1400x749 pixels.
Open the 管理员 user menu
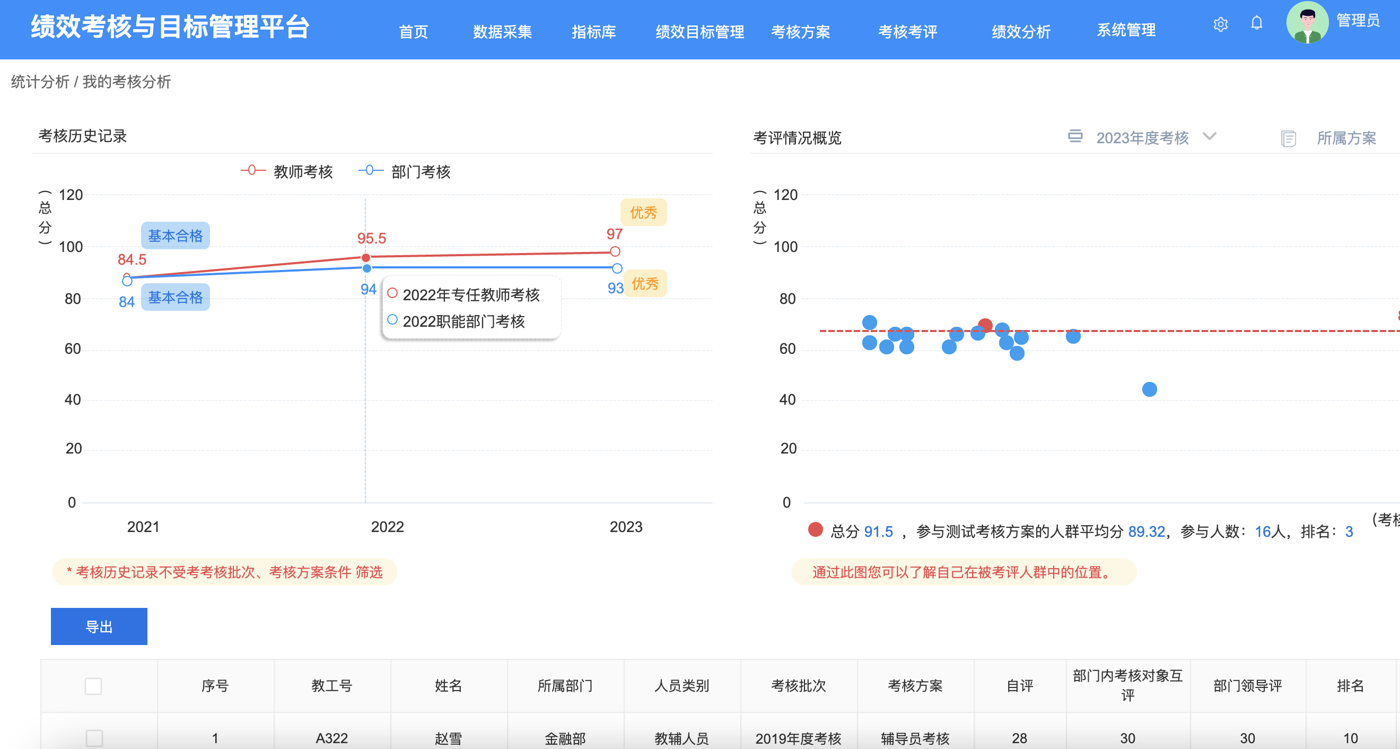coord(1358,21)
